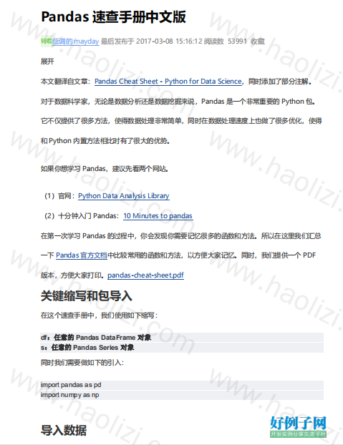Click the 阅读数 53991 read count
343x445 pixels.
click(x=226, y=41)
